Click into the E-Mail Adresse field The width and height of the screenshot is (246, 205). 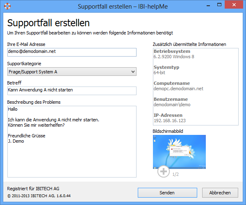71,52
